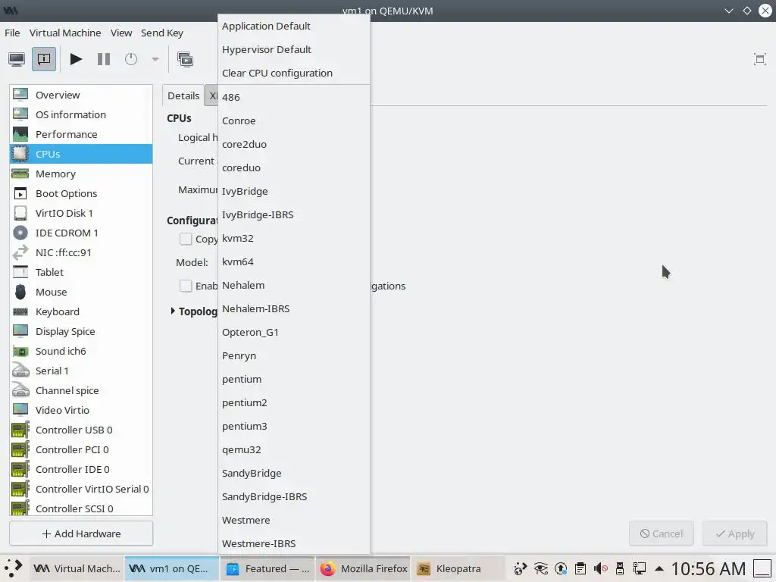Select Tablet device

[x=81, y=272]
